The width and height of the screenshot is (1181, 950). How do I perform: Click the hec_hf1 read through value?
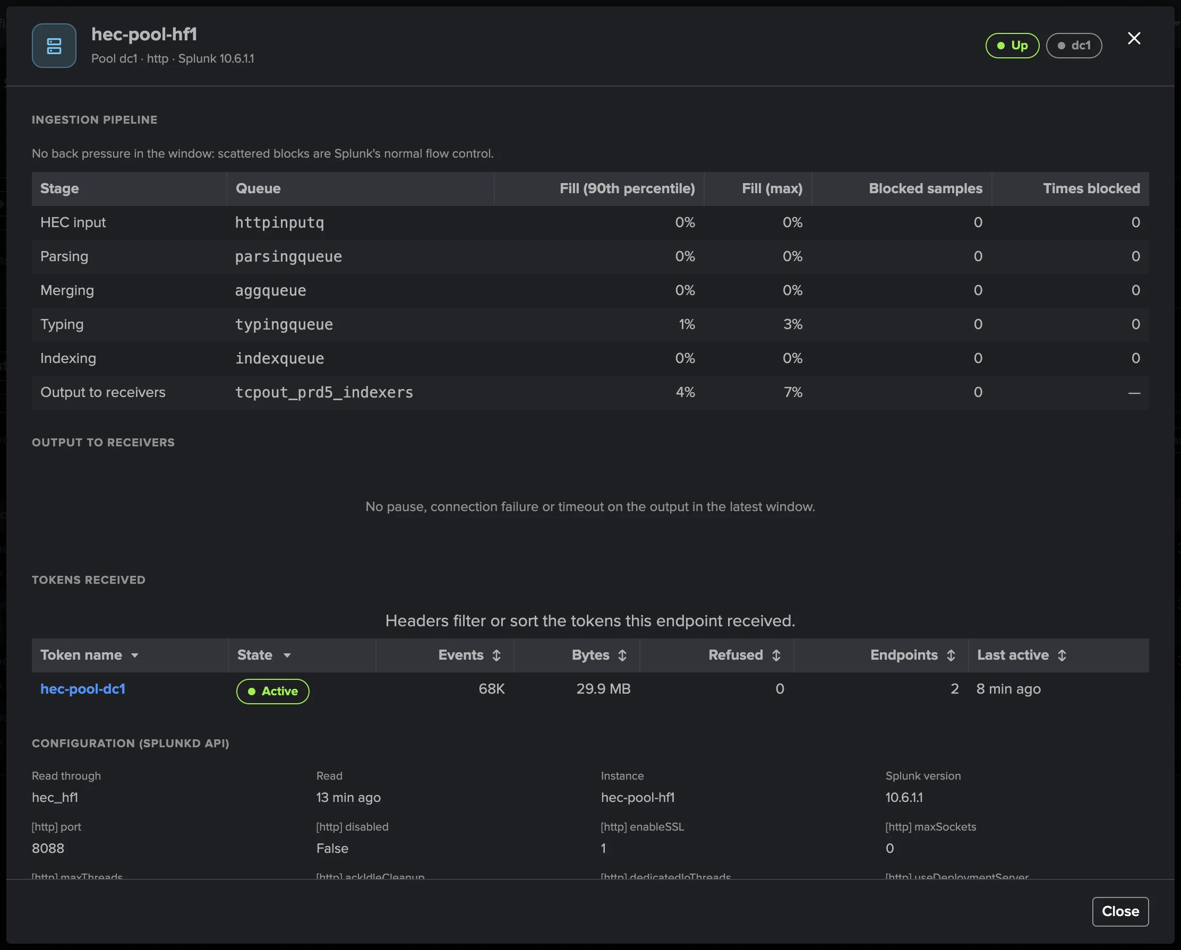[x=55, y=797]
